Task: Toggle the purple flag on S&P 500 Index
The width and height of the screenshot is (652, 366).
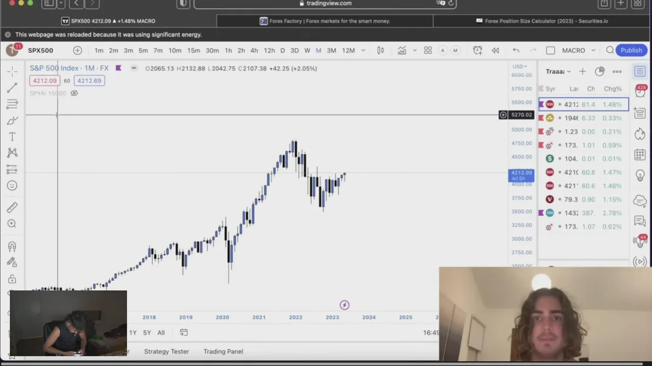Action: (118, 68)
